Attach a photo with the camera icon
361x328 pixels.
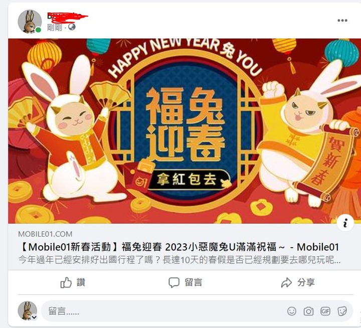pyautogui.click(x=308, y=311)
